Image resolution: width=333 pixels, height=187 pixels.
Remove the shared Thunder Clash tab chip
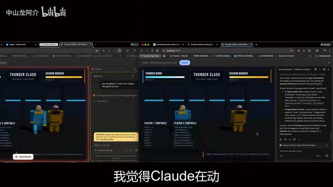tap(327, 145)
